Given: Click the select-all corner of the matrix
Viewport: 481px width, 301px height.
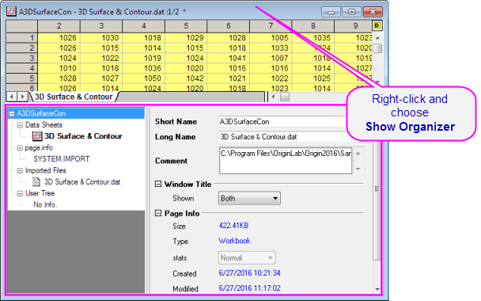Looking at the screenshot, I should point(22,26).
